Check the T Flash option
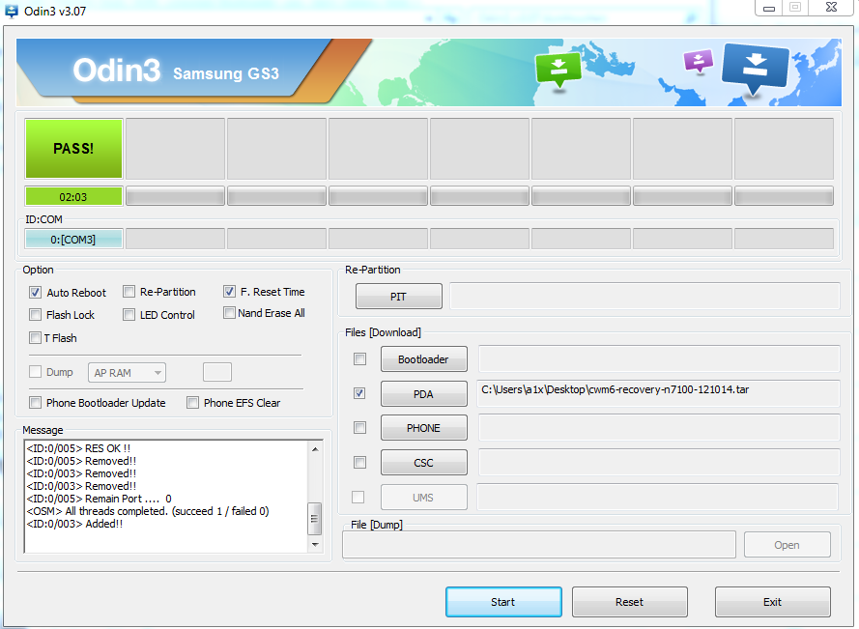The height and width of the screenshot is (629, 859). click(x=35, y=337)
